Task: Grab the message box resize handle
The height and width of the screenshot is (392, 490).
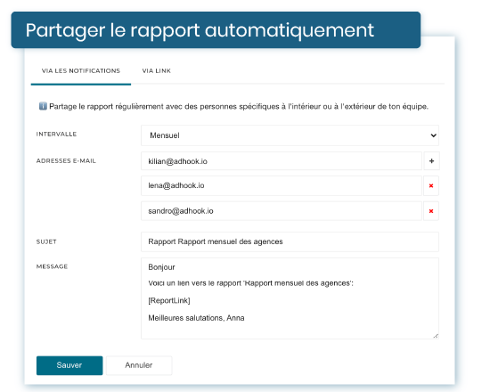Action: pos(436,336)
